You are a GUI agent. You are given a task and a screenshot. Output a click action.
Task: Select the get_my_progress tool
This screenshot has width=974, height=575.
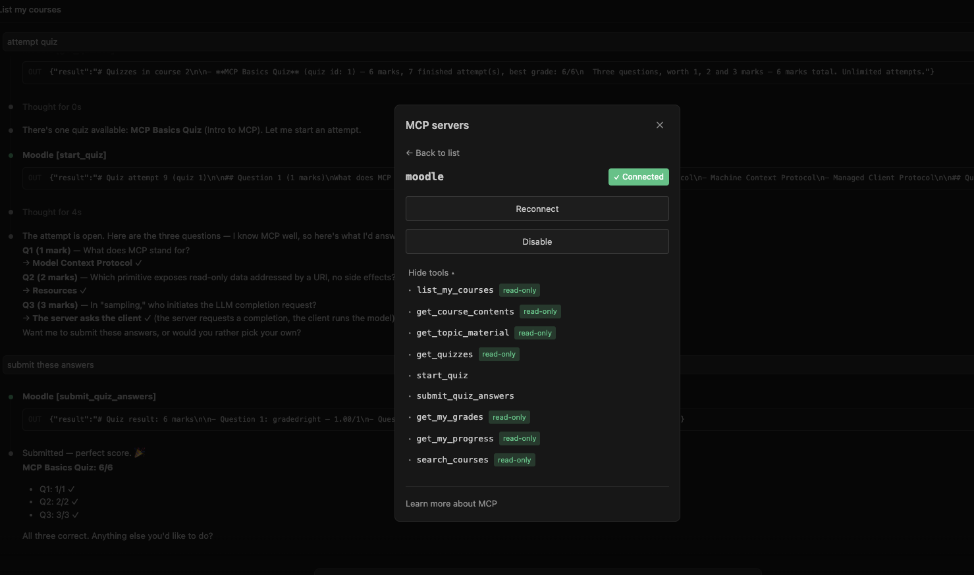pos(455,439)
